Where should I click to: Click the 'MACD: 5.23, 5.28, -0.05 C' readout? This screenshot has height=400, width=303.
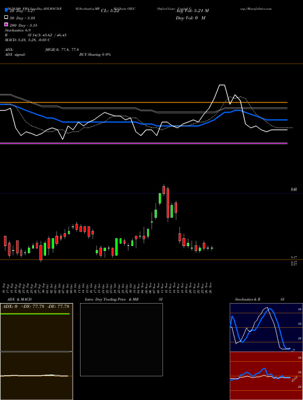pos(27,40)
